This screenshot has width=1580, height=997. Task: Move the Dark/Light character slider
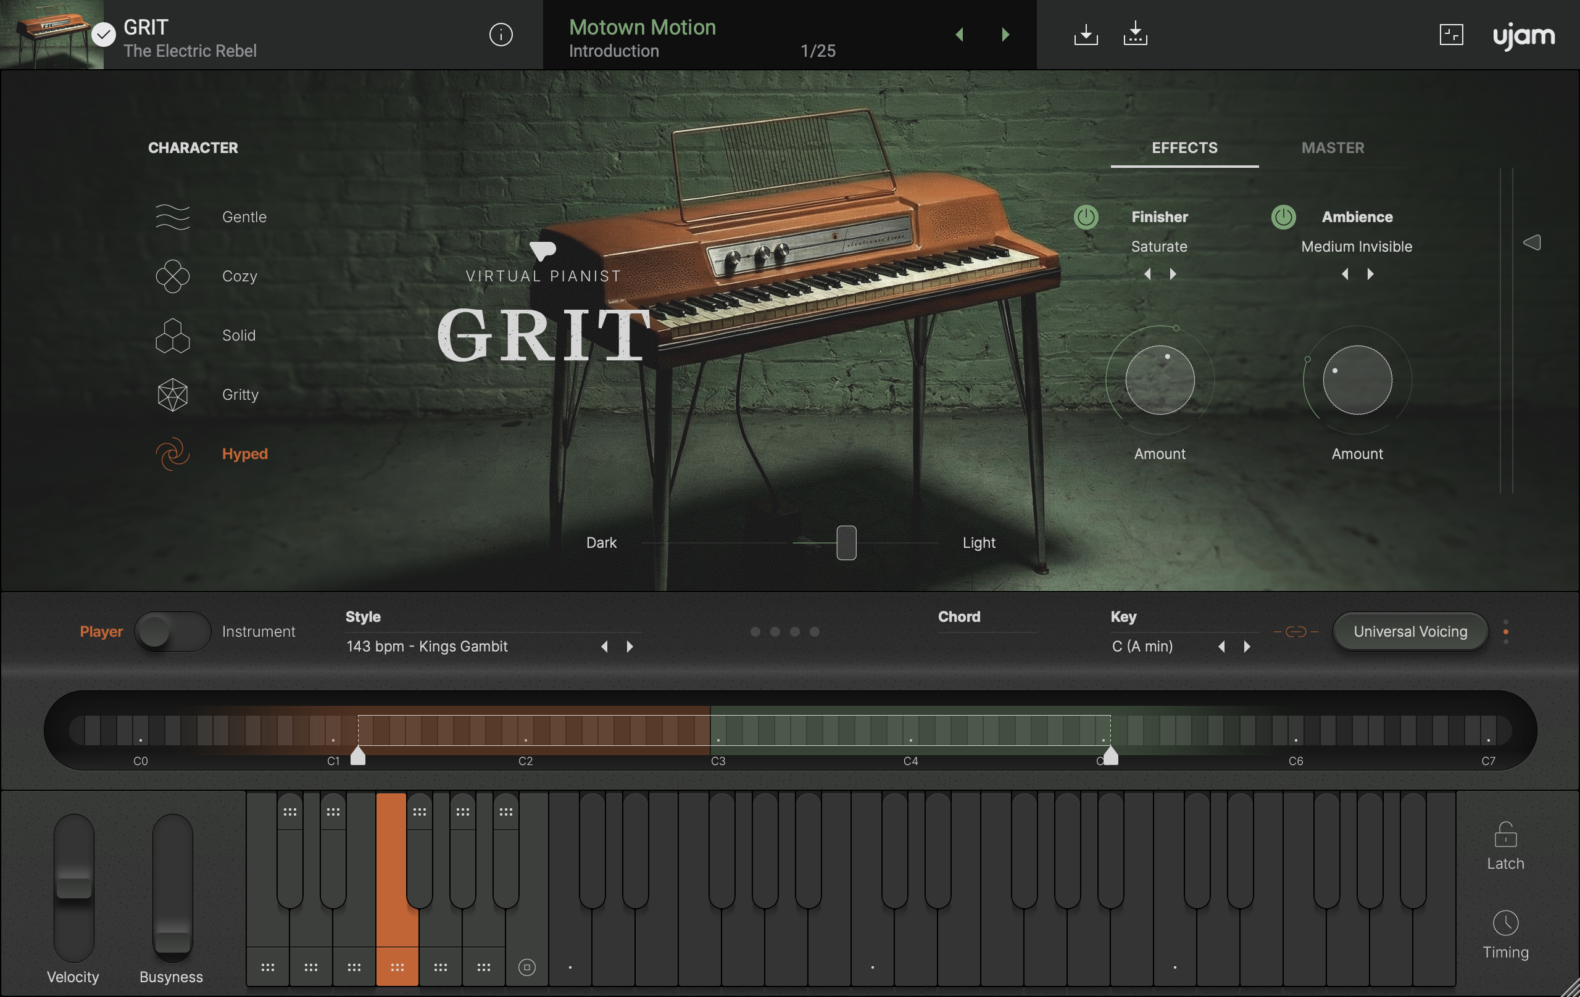(846, 542)
